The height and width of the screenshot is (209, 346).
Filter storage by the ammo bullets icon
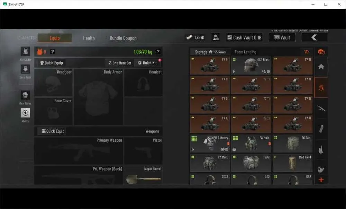click(x=321, y=149)
